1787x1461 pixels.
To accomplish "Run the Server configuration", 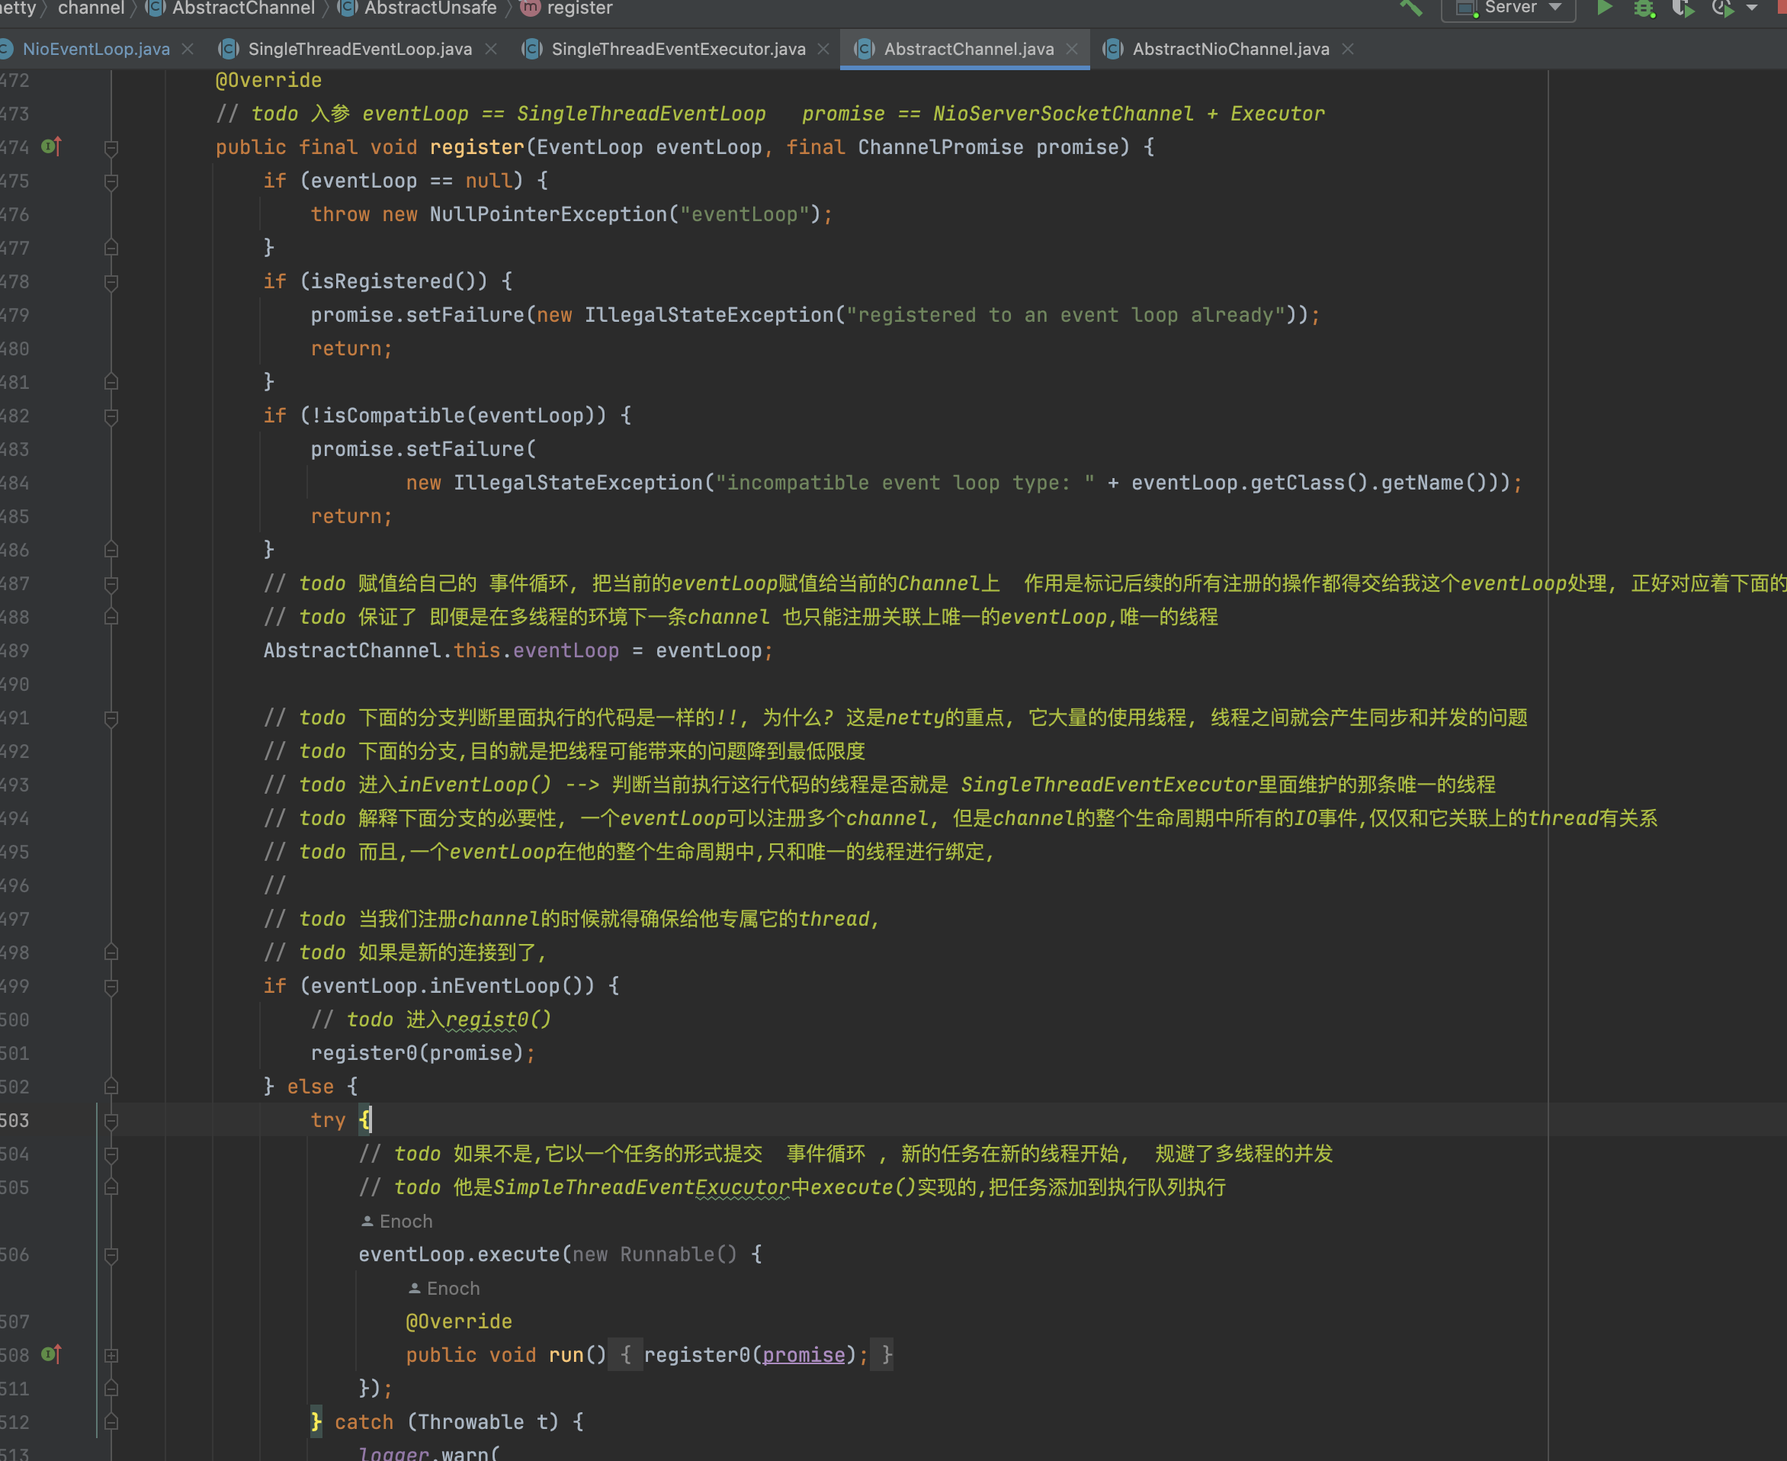I will 1605,8.
